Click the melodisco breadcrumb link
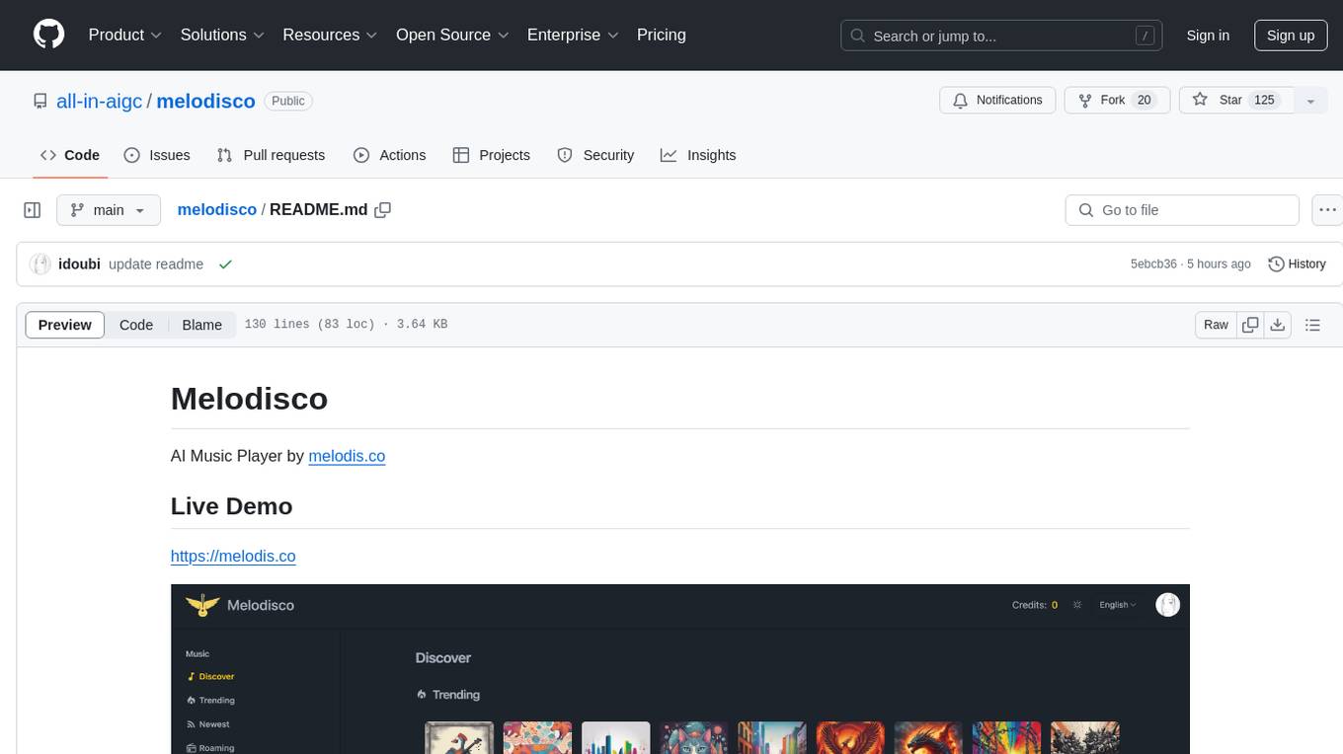The height and width of the screenshot is (754, 1343). pos(217,210)
